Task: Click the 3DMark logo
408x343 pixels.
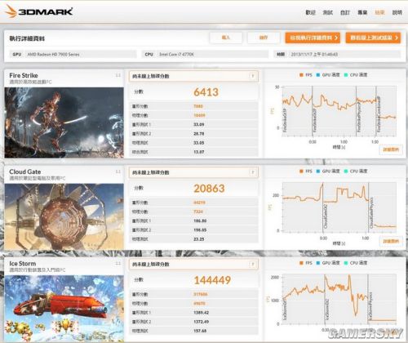Action: (39, 11)
